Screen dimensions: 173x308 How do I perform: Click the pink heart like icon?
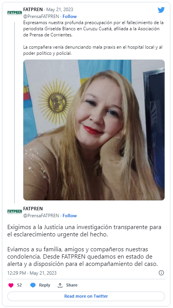point(11,285)
